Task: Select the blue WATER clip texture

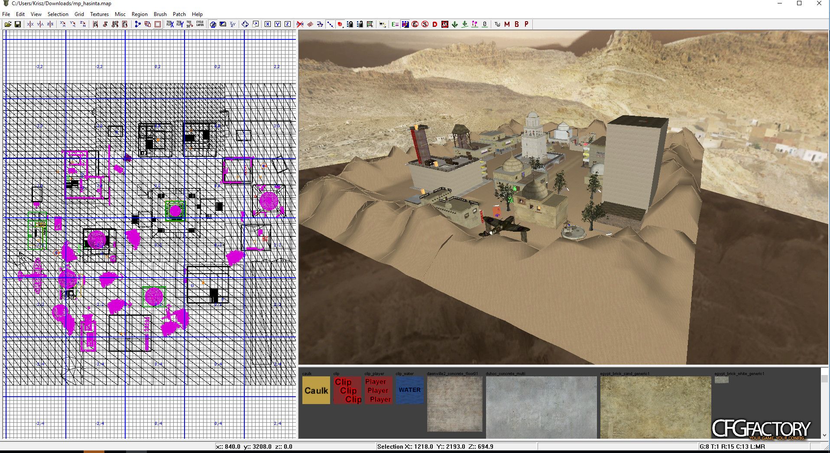Action: pyautogui.click(x=410, y=390)
